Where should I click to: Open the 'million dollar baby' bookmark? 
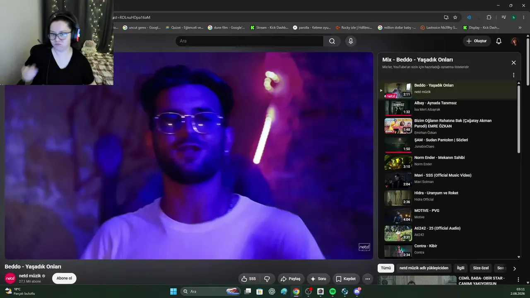397,28
